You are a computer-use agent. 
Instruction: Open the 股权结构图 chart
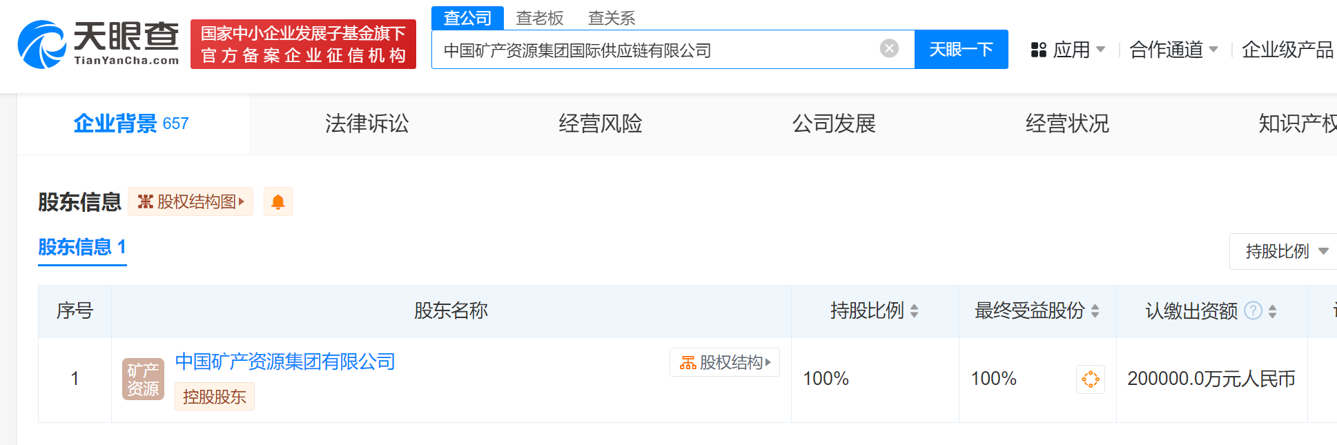(191, 202)
